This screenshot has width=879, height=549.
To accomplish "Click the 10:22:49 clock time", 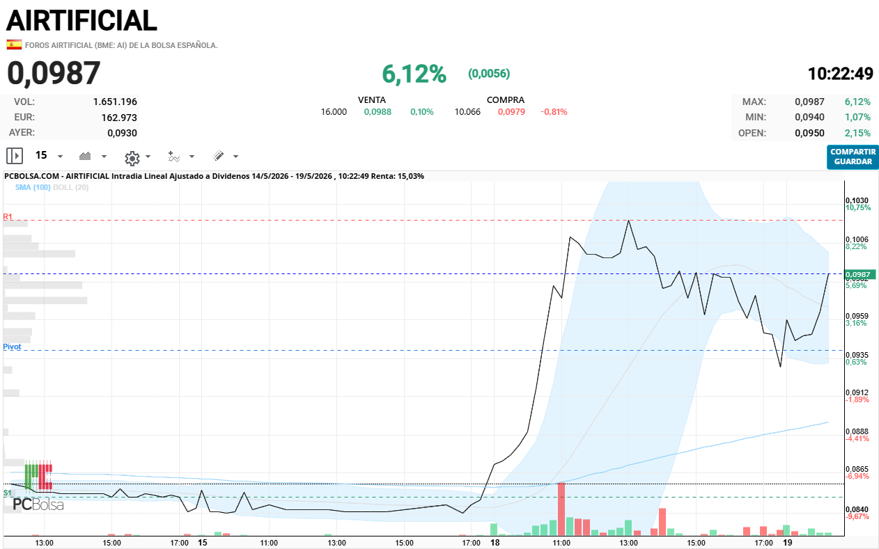I will tap(840, 74).
